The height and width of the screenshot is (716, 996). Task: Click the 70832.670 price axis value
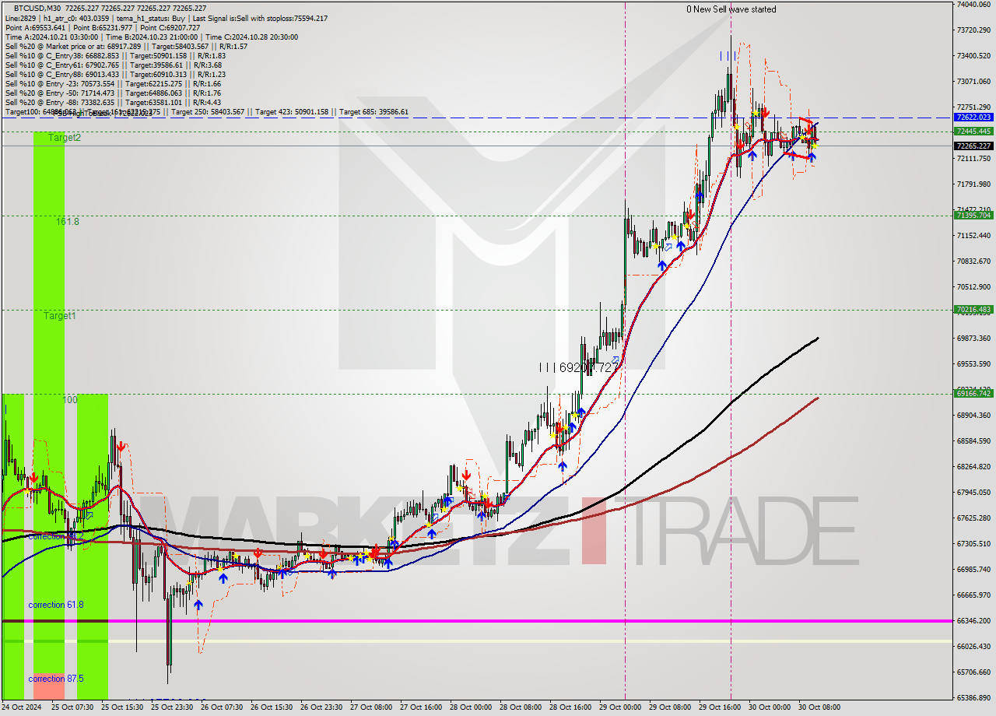pos(973,261)
